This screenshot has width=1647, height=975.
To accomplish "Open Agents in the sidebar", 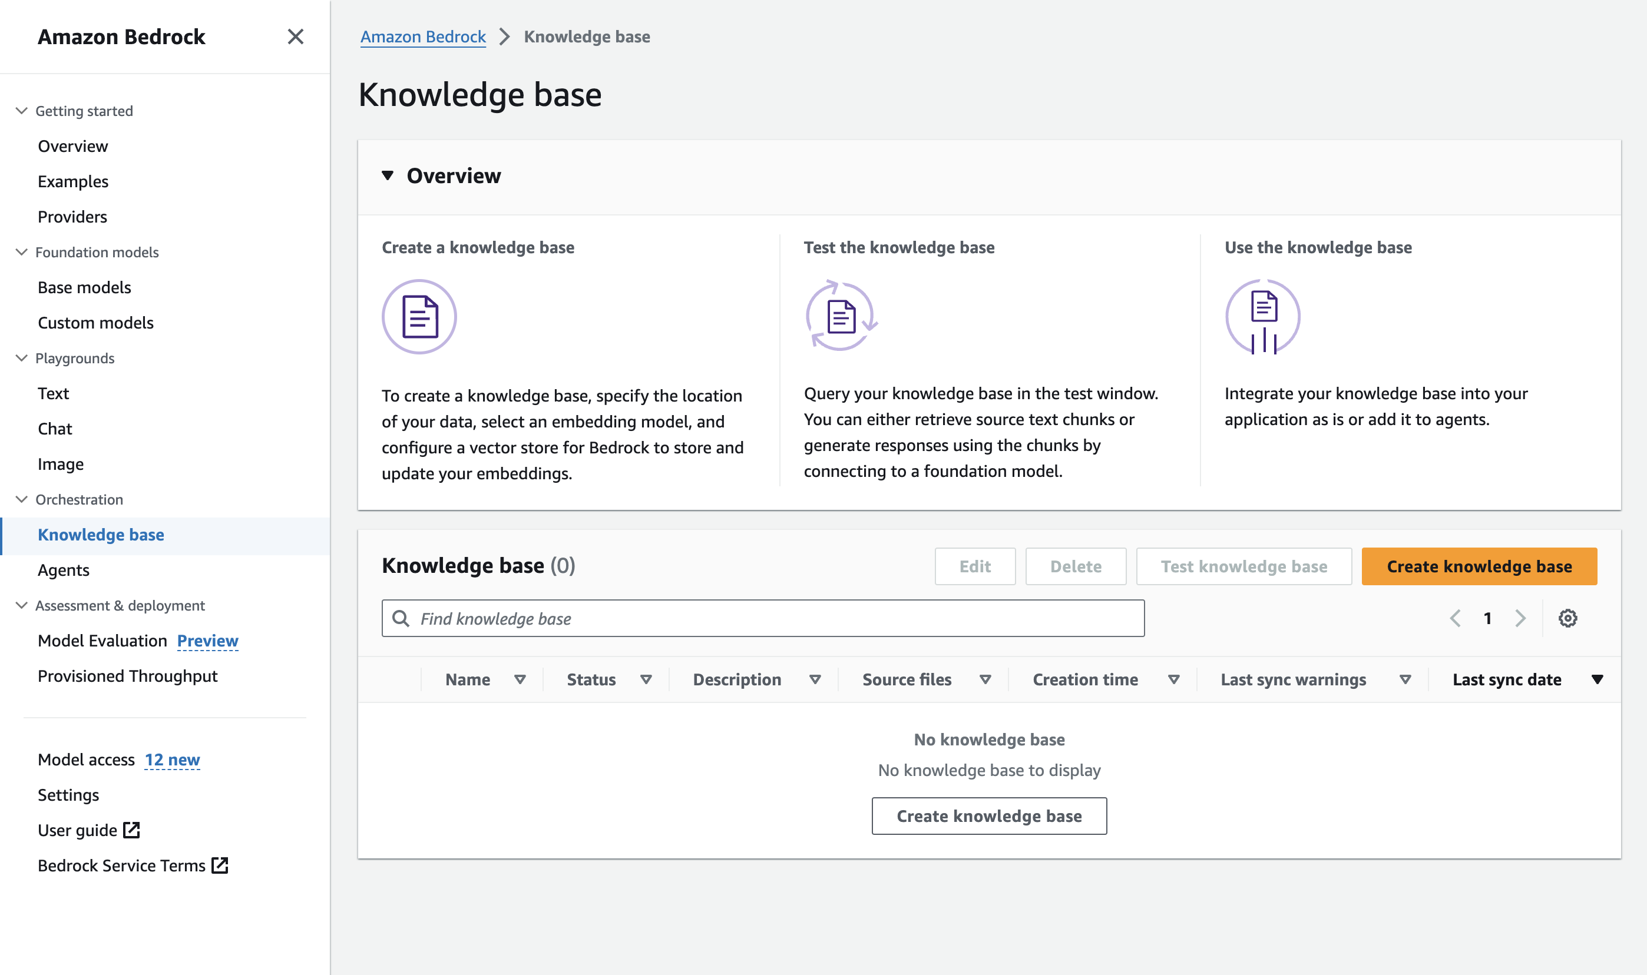I will [64, 571].
